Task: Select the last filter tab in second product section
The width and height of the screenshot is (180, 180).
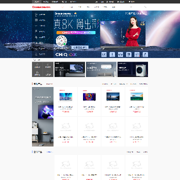Action: coord(145,152)
